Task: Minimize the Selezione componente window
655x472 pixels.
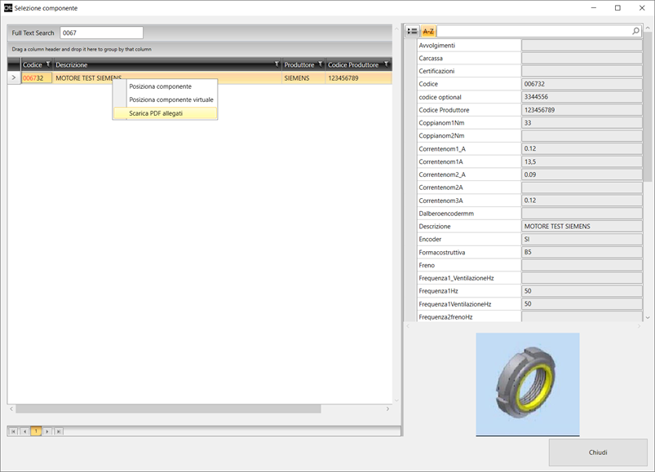Action: 594,8
